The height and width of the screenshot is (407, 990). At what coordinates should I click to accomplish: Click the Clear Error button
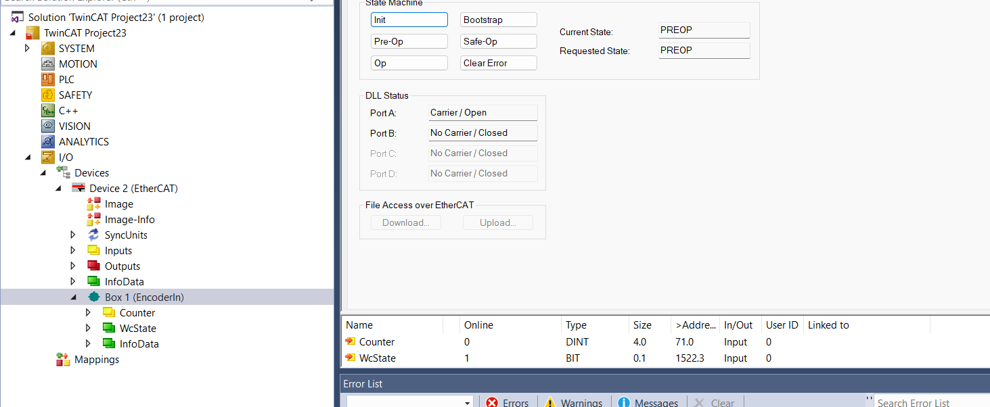[499, 63]
